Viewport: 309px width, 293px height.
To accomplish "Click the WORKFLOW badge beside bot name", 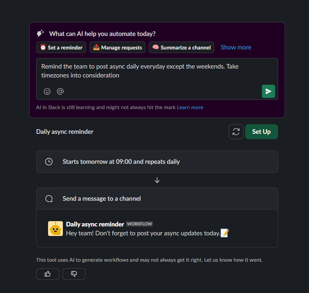I will click(x=140, y=224).
